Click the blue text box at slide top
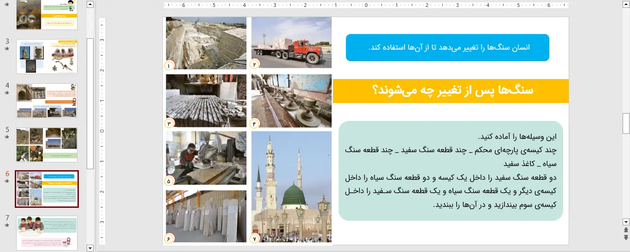 (447, 47)
